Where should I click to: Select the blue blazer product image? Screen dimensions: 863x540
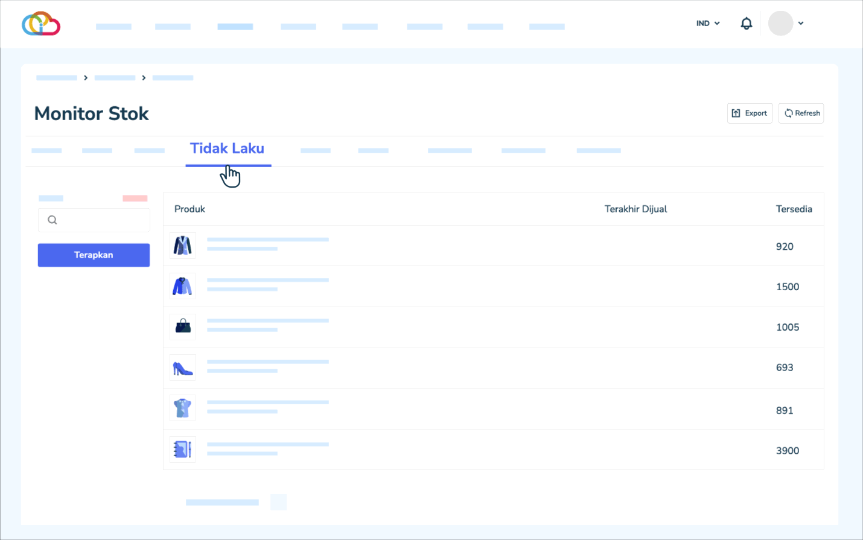pyautogui.click(x=183, y=286)
